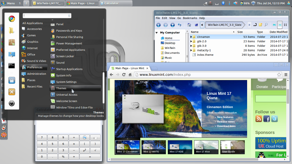Bookmark this page with the star

pyautogui.click(x=279, y=75)
